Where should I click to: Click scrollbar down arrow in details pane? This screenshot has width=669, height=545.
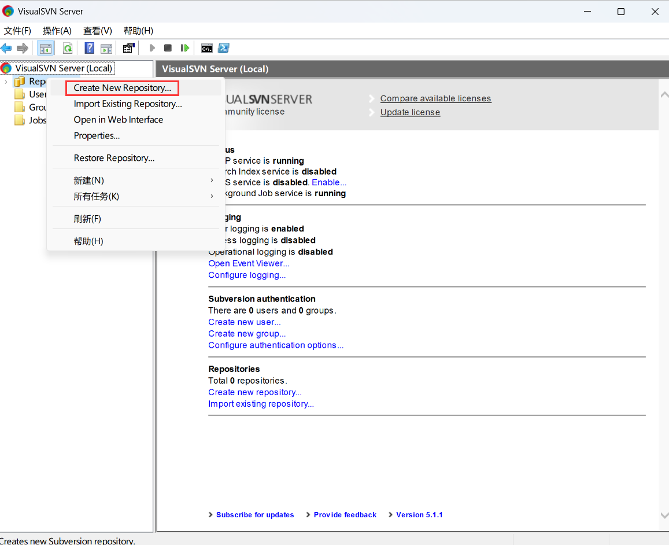664,515
